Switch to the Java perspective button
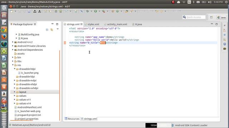This screenshot has height=128, width=229. point(221,17)
